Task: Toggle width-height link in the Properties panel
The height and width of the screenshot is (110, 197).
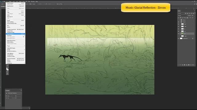Action: (14, 96)
